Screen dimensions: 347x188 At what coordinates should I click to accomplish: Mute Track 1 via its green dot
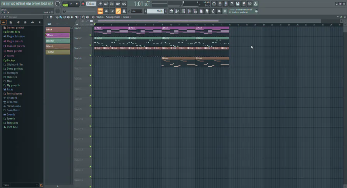click(90, 35)
